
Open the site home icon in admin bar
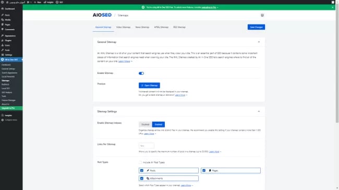[7, 2]
